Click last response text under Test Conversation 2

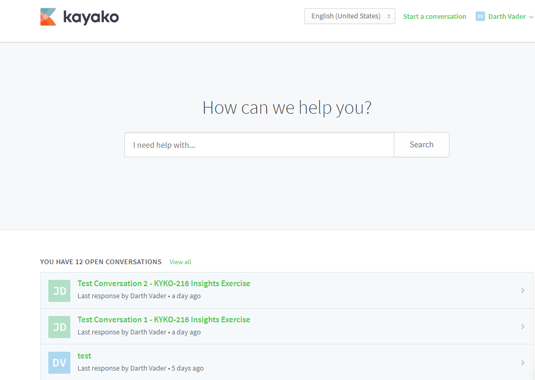pos(139,296)
